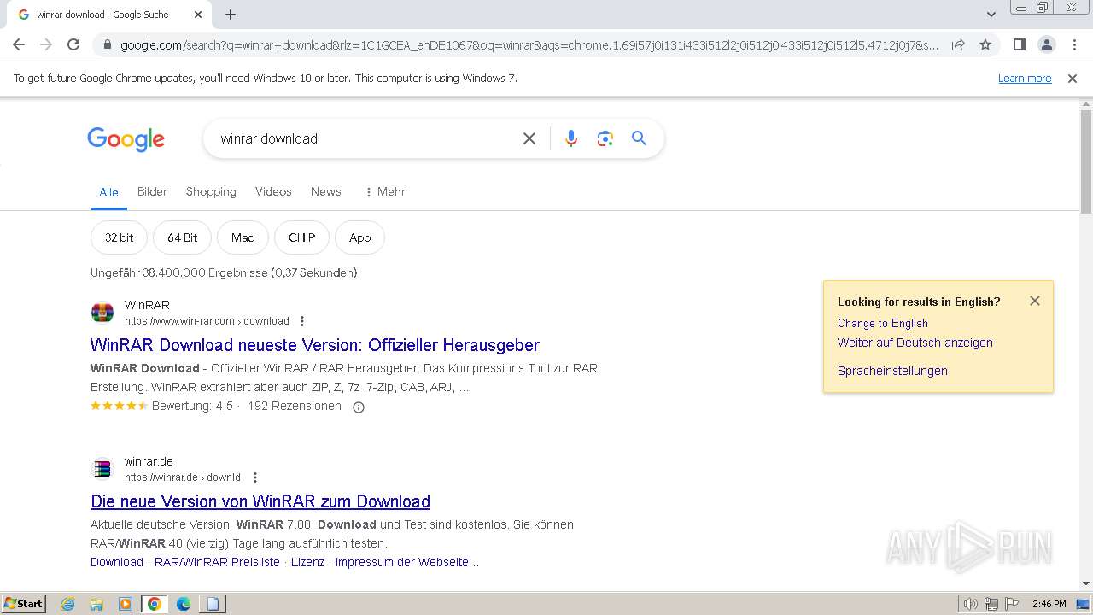This screenshot has height=615, width=1093.
Task: Filter results by Mac chip
Action: click(243, 237)
